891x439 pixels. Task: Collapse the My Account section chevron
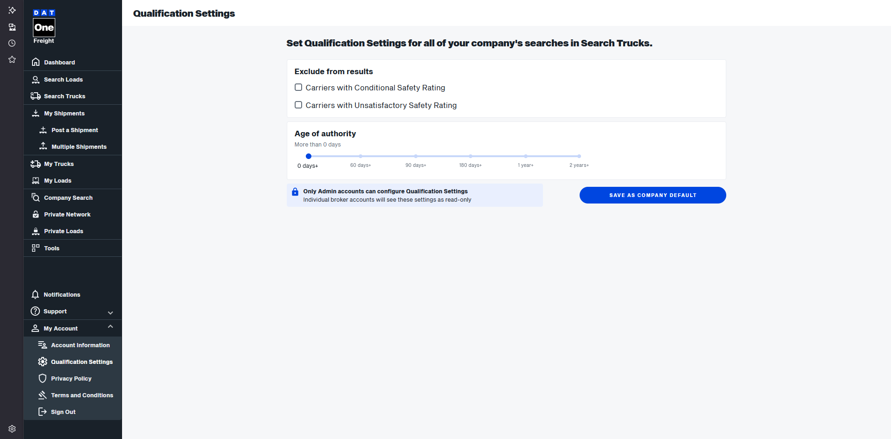110,327
